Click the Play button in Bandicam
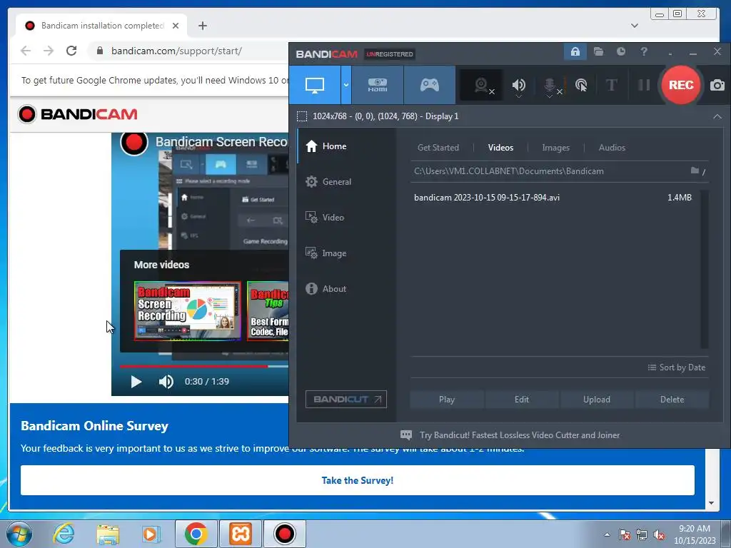The height and width of the screenshot is (548, 731). (447, 400)
